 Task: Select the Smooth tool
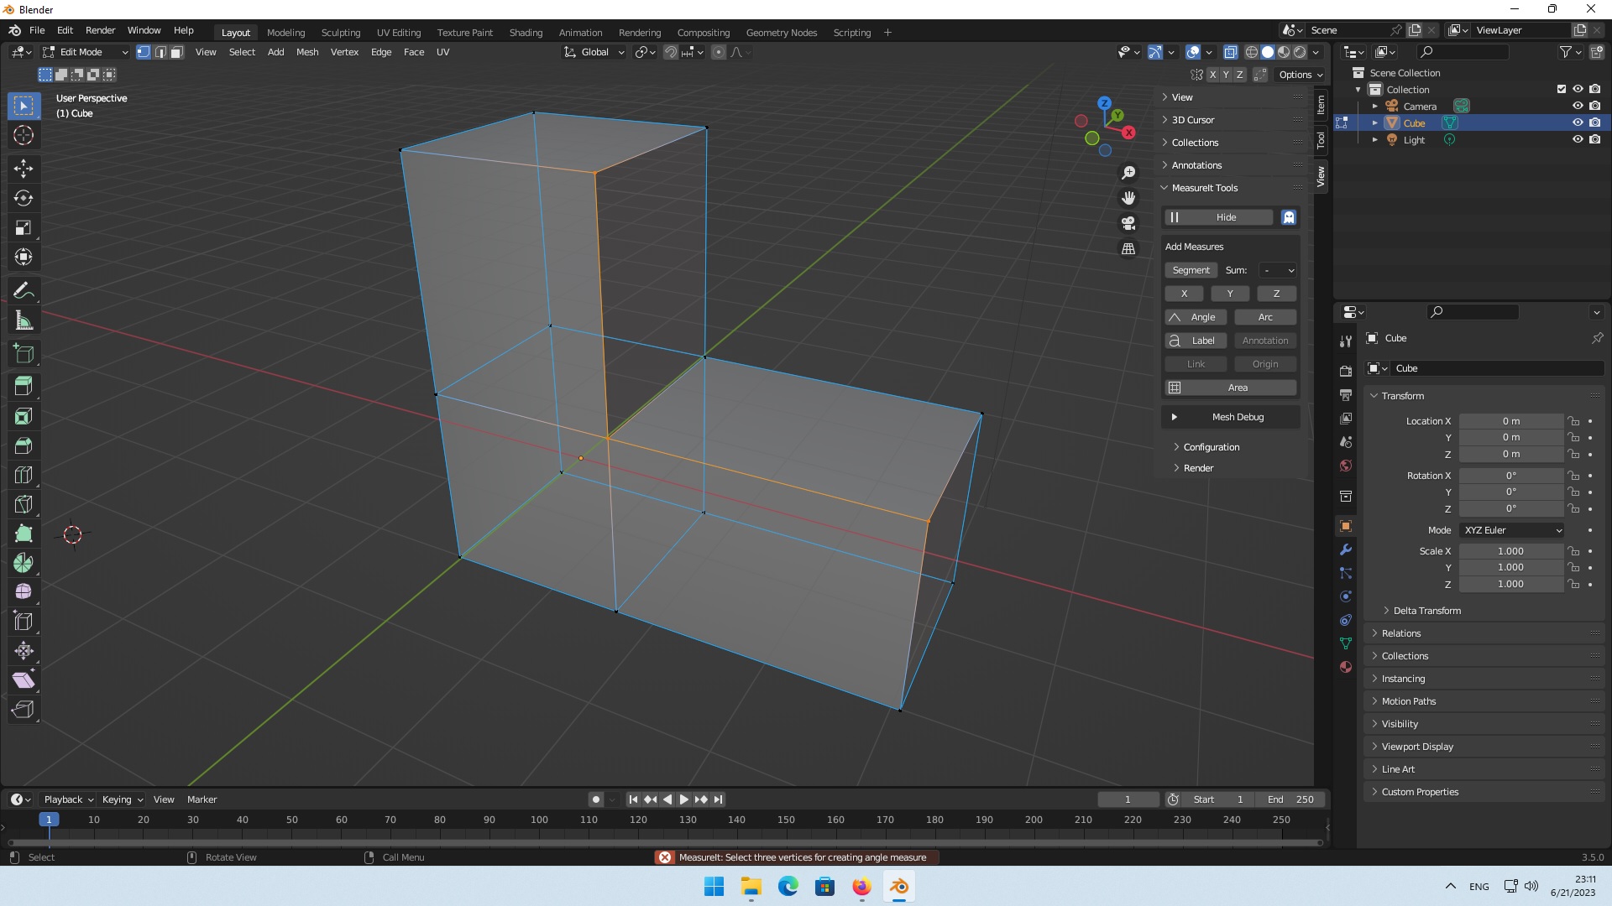[24, 592]
